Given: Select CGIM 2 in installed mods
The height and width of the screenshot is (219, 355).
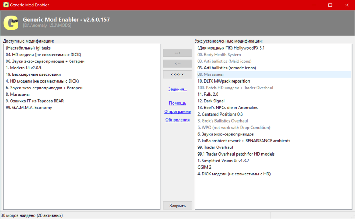Looking at the screenshot, I should [x=204, y=167].
